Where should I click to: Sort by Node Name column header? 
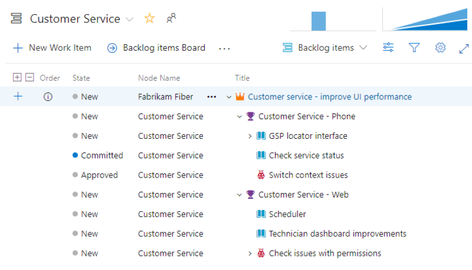click(159, 78)
